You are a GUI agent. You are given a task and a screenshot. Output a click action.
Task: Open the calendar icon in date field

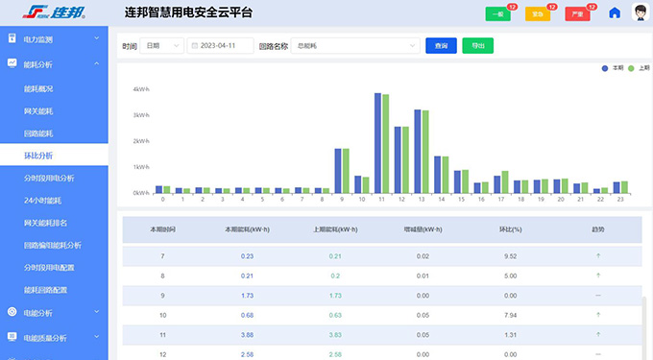point(195,46)
